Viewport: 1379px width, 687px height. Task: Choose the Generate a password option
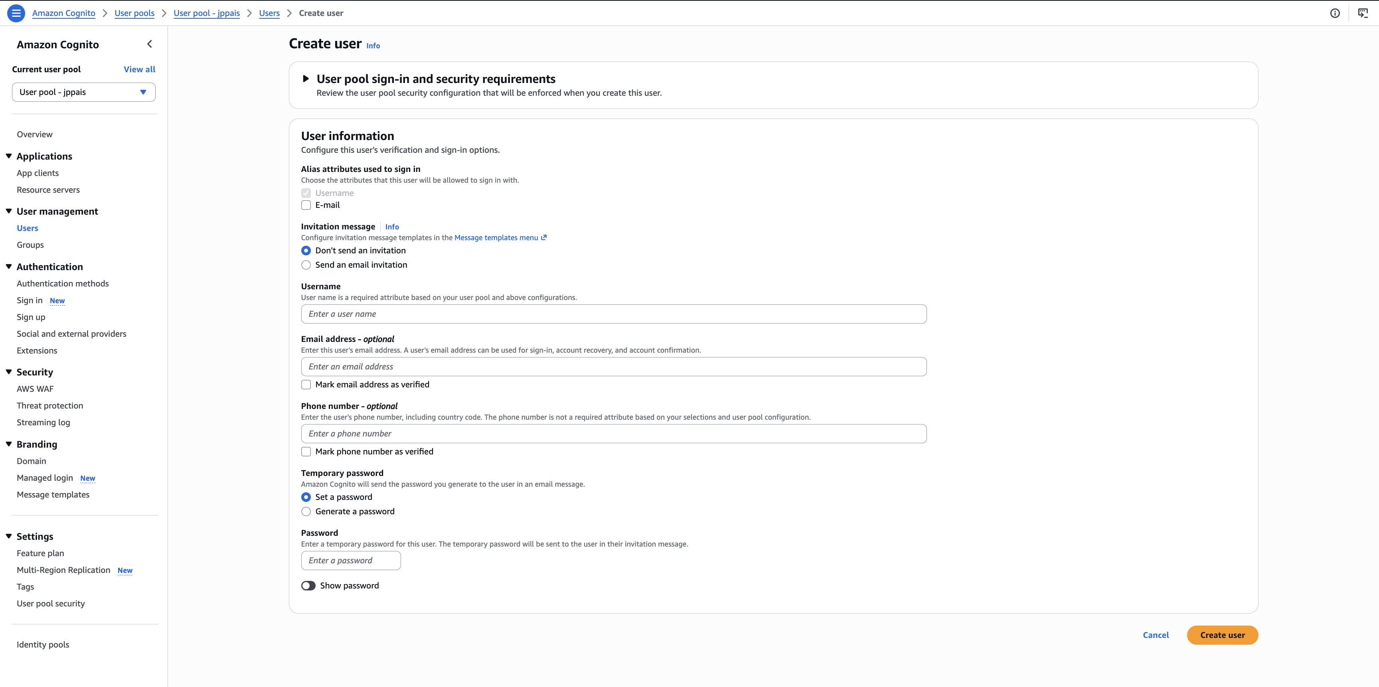coord(306,511)
